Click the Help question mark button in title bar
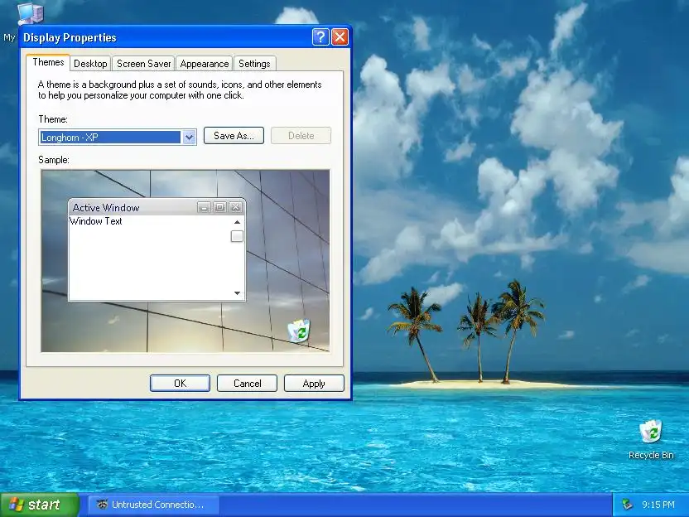Screen dimensions: 689x517 (x=320, y=37)
